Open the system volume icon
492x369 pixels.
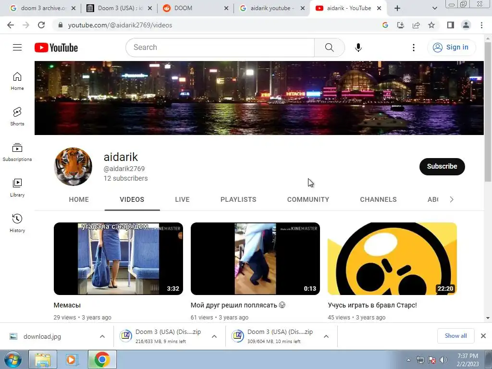click(x=443, y=360)
